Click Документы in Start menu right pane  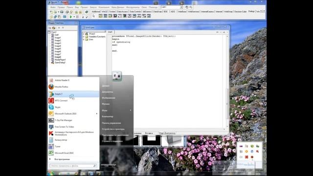point(108,92)
